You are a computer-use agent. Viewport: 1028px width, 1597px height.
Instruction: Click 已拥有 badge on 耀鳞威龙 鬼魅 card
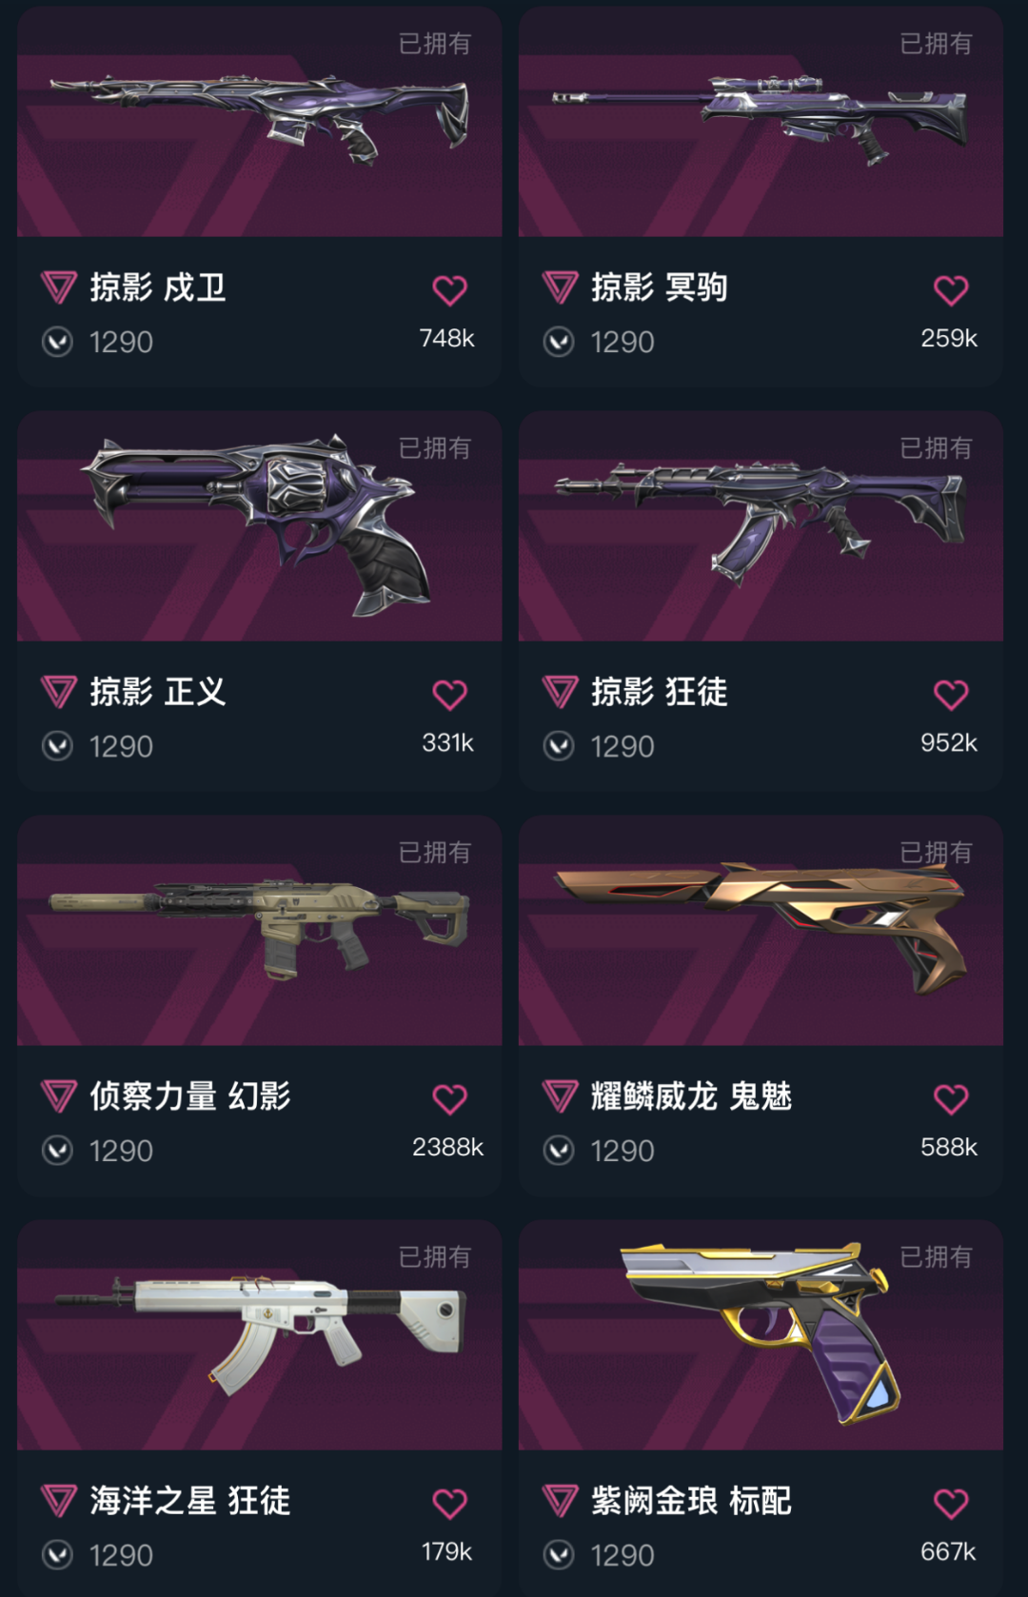[936, 853]
